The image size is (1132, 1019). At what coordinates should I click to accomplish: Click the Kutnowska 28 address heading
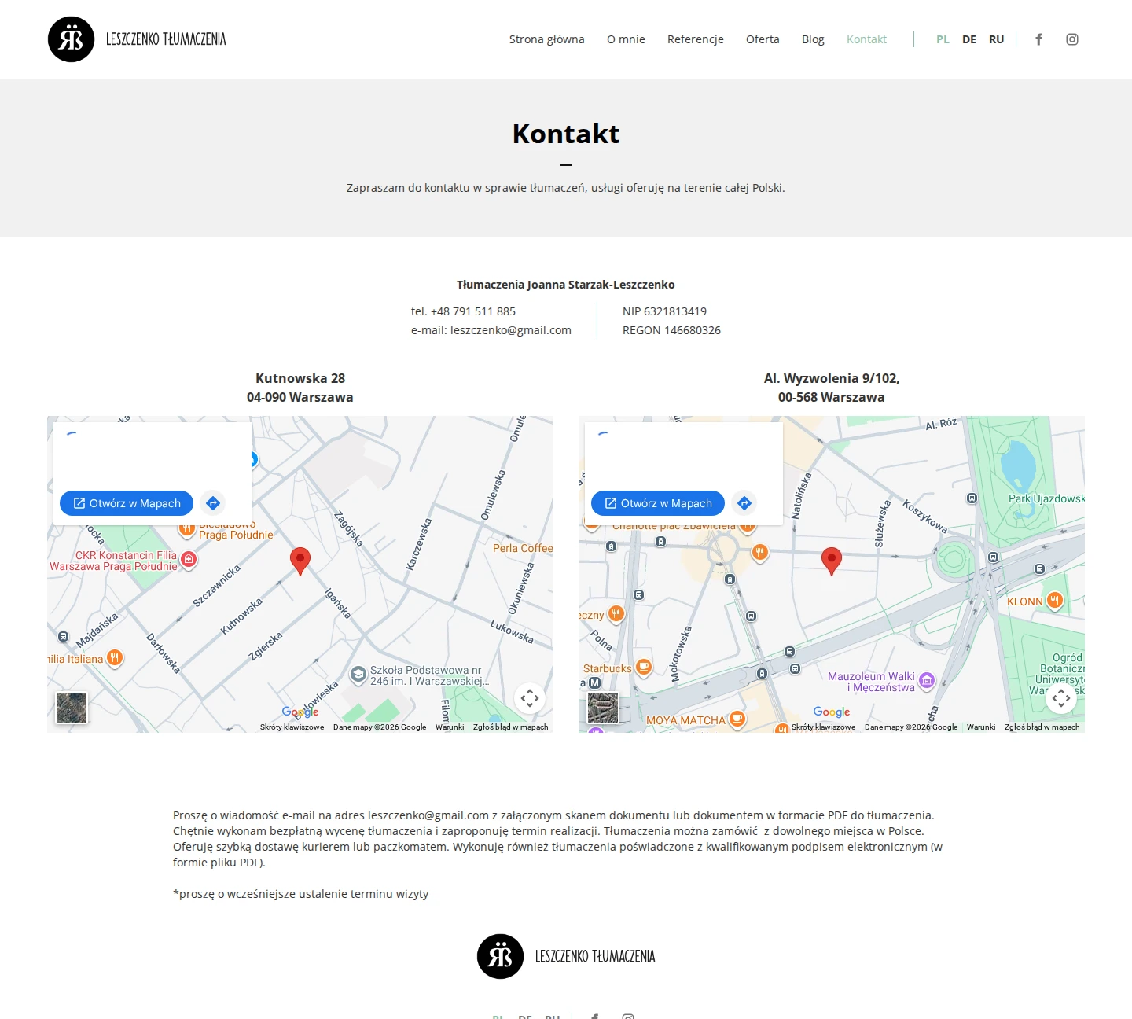point(300,378)
